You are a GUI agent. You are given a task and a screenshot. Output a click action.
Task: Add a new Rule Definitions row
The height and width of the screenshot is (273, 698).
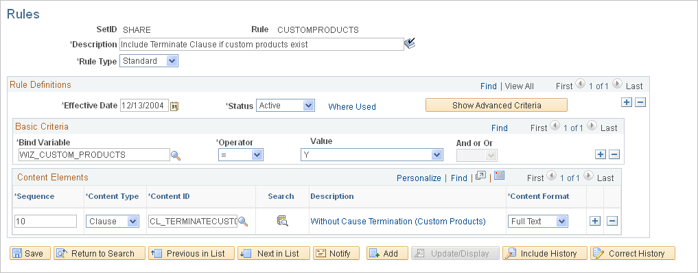pos(627,103)
